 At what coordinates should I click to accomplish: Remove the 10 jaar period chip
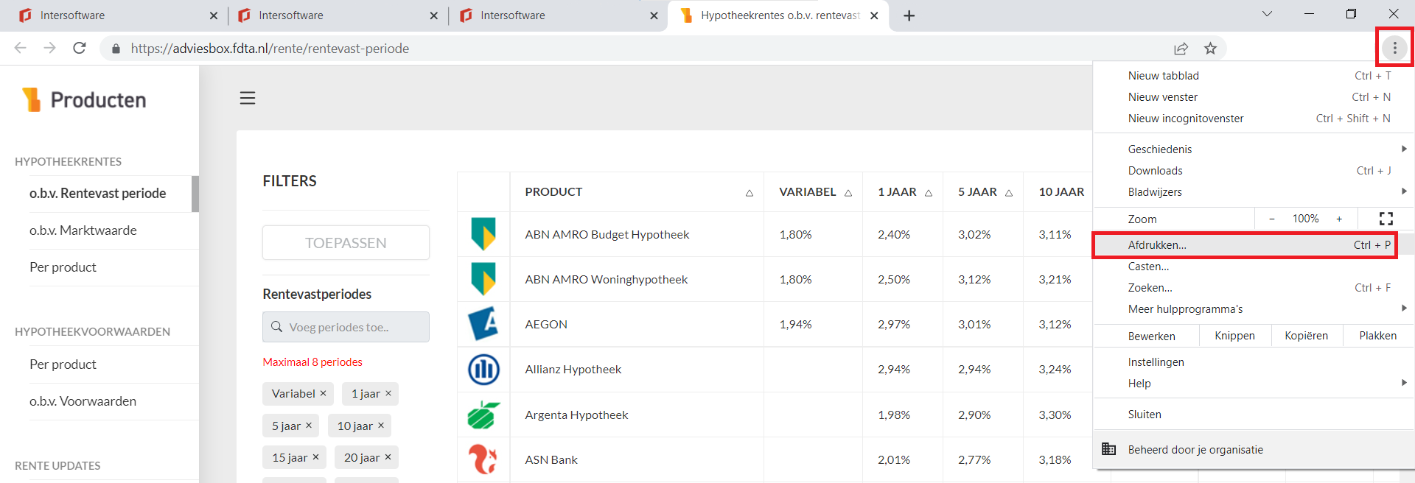(381, 426)
